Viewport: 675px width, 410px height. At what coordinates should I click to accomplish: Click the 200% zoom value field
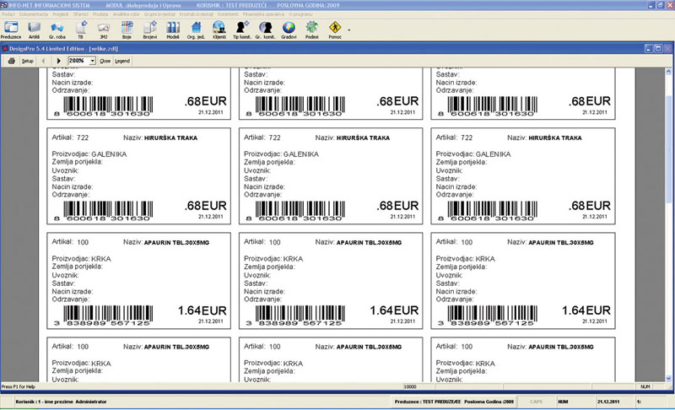(x=78, y=61)
